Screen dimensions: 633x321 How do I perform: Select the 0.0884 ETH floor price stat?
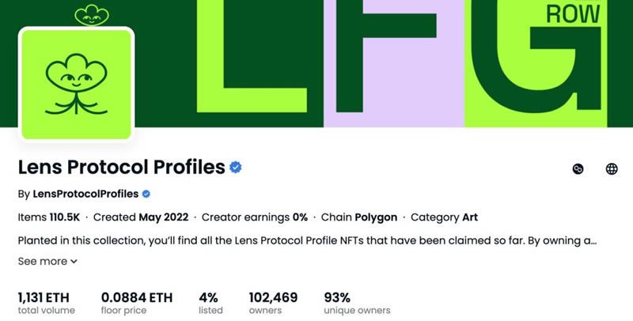[137, 303]
